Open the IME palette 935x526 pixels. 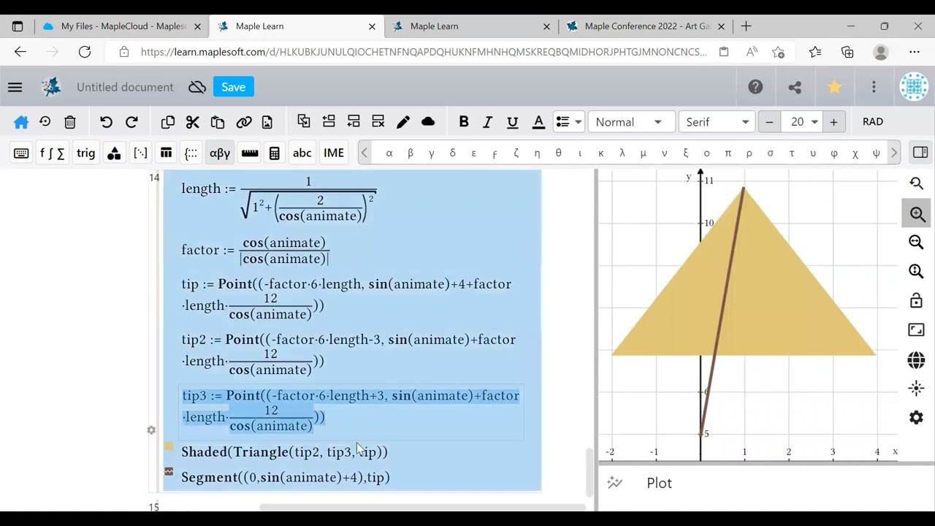[x=334, y=153]
